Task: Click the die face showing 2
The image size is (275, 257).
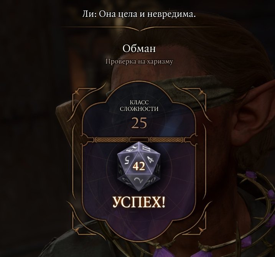Action: point(138,180)
